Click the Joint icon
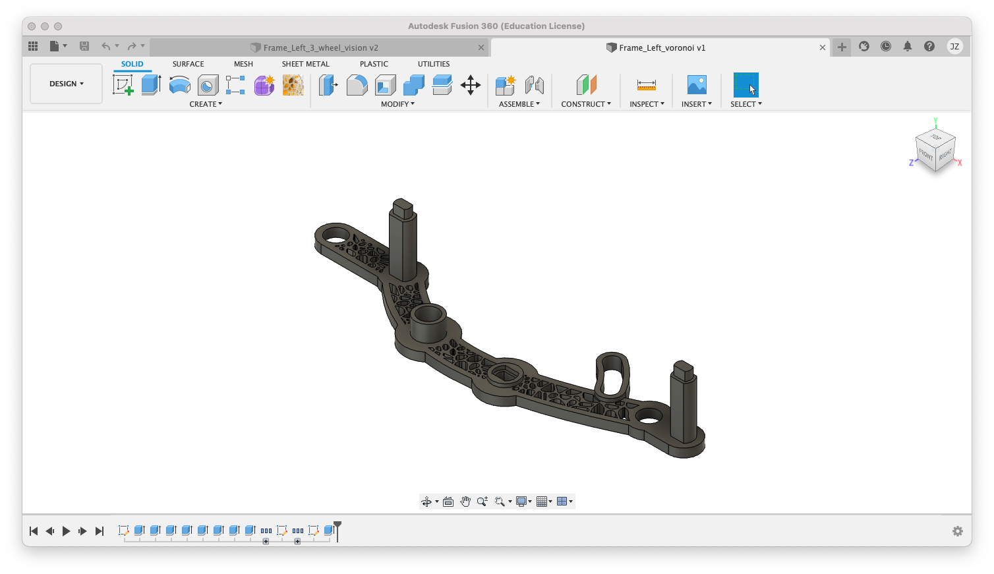 click(535, 85)
